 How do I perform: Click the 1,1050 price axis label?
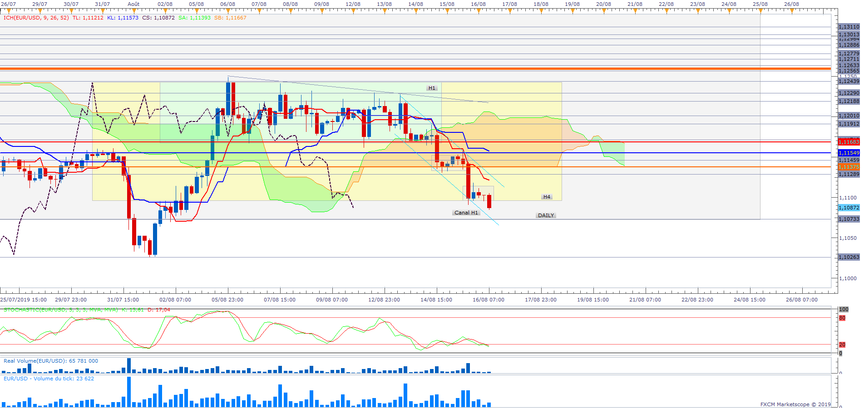tap(848, 238)
